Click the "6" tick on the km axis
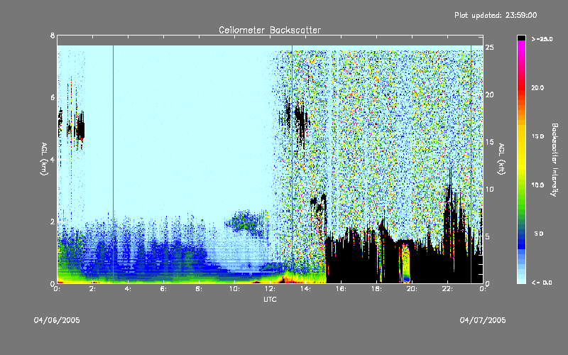Viewport: 568px width, 355px height. pyautogui.click(x=53, y=97)
